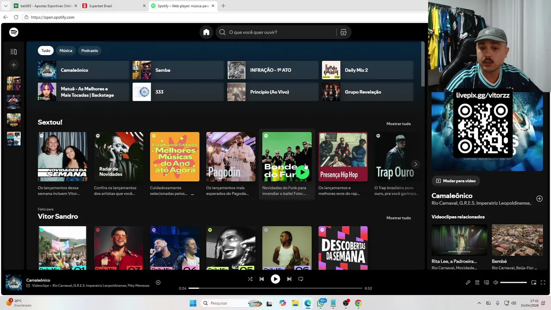The height and width of the screenshot is (310, 551).
Task: Switch the player to full screen
Action: coord(543,282)
